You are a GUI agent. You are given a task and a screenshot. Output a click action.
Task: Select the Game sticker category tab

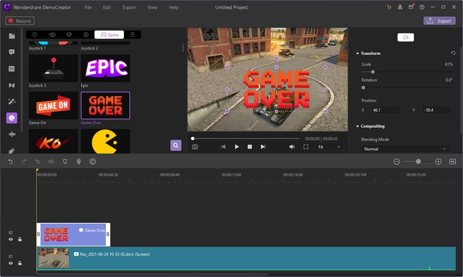(x=109, y=35)
